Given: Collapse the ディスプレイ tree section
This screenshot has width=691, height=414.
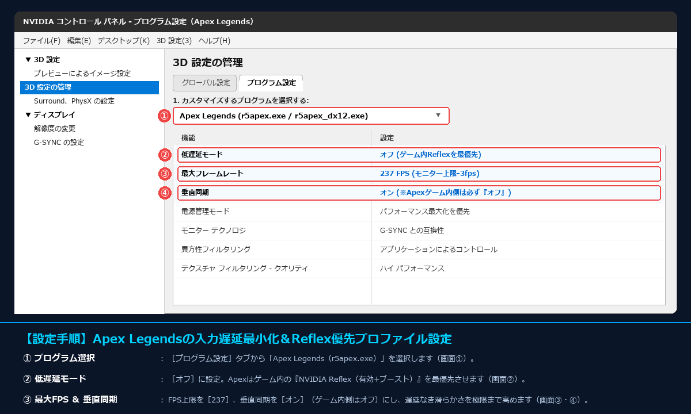Looking at the screenshot, I should pos(28,115).
